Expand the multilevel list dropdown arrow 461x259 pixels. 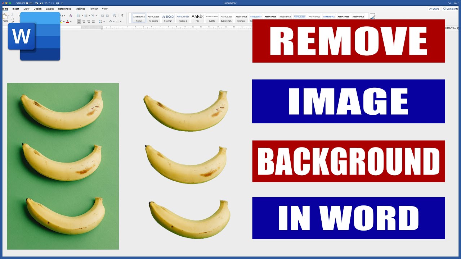point(96,15)
